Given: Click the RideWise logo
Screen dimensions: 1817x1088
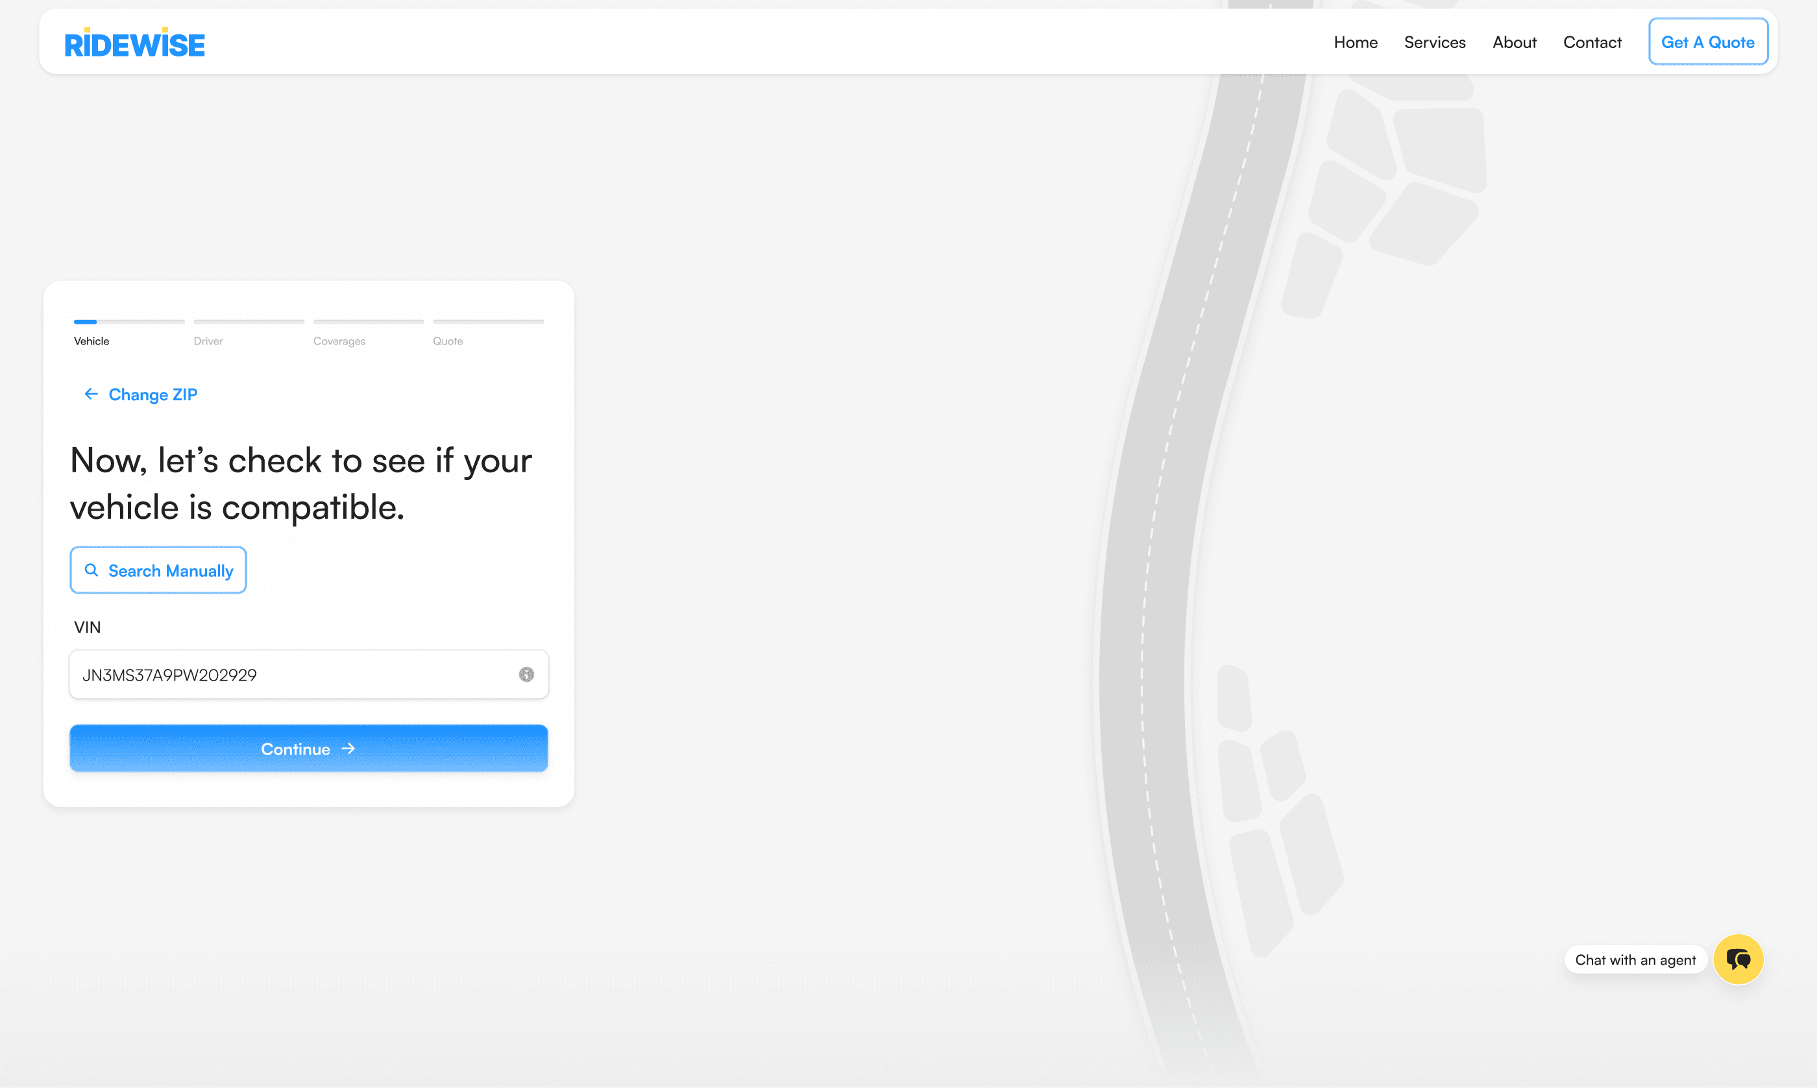Looking at the screenshot, I should pyautogui.click(x=135, y=44).
